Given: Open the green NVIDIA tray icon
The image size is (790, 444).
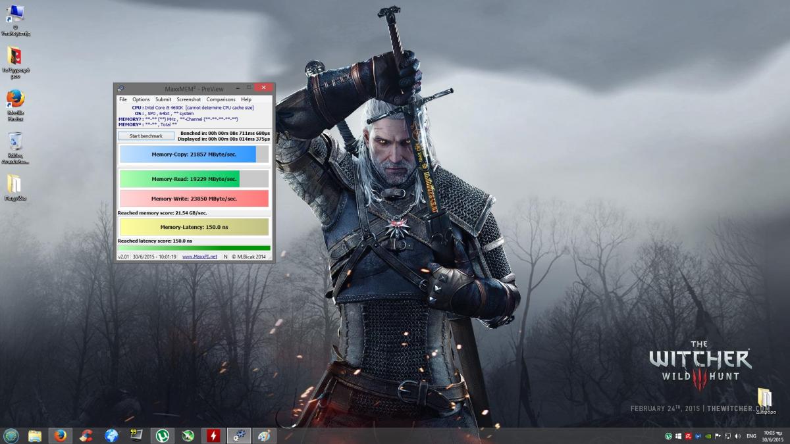Looking at the screenshot, I should click(x=708, y=435).
